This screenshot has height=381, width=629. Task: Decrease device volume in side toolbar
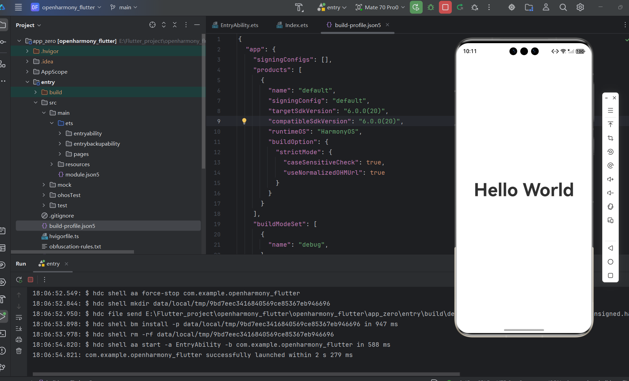pos(610,193)
